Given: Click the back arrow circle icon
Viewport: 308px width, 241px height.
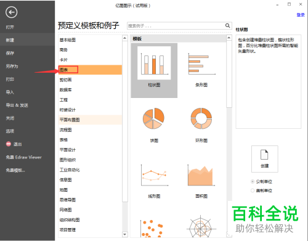Looking at the screenshot, I should [x=11, y=12].
